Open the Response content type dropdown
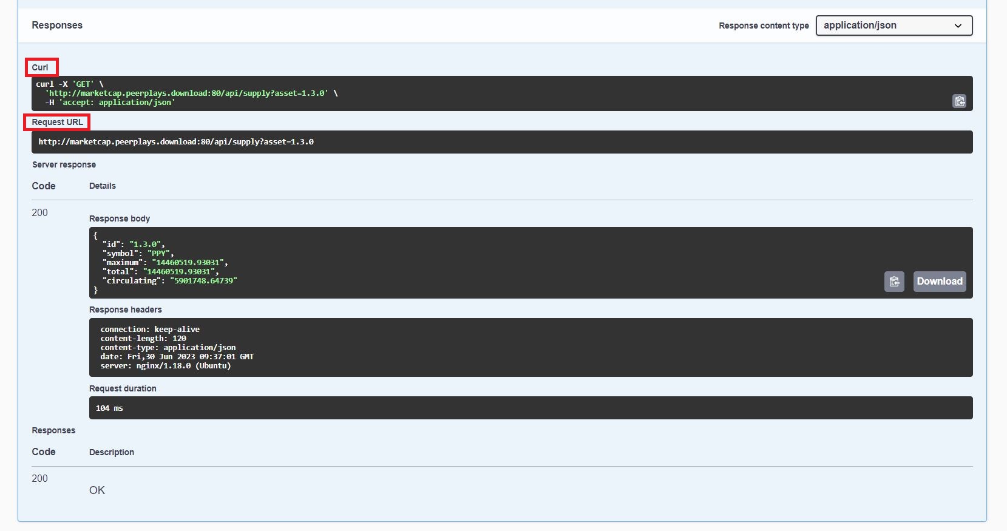1007x531 pixels. pyautogui.click(x=893, y=25)
